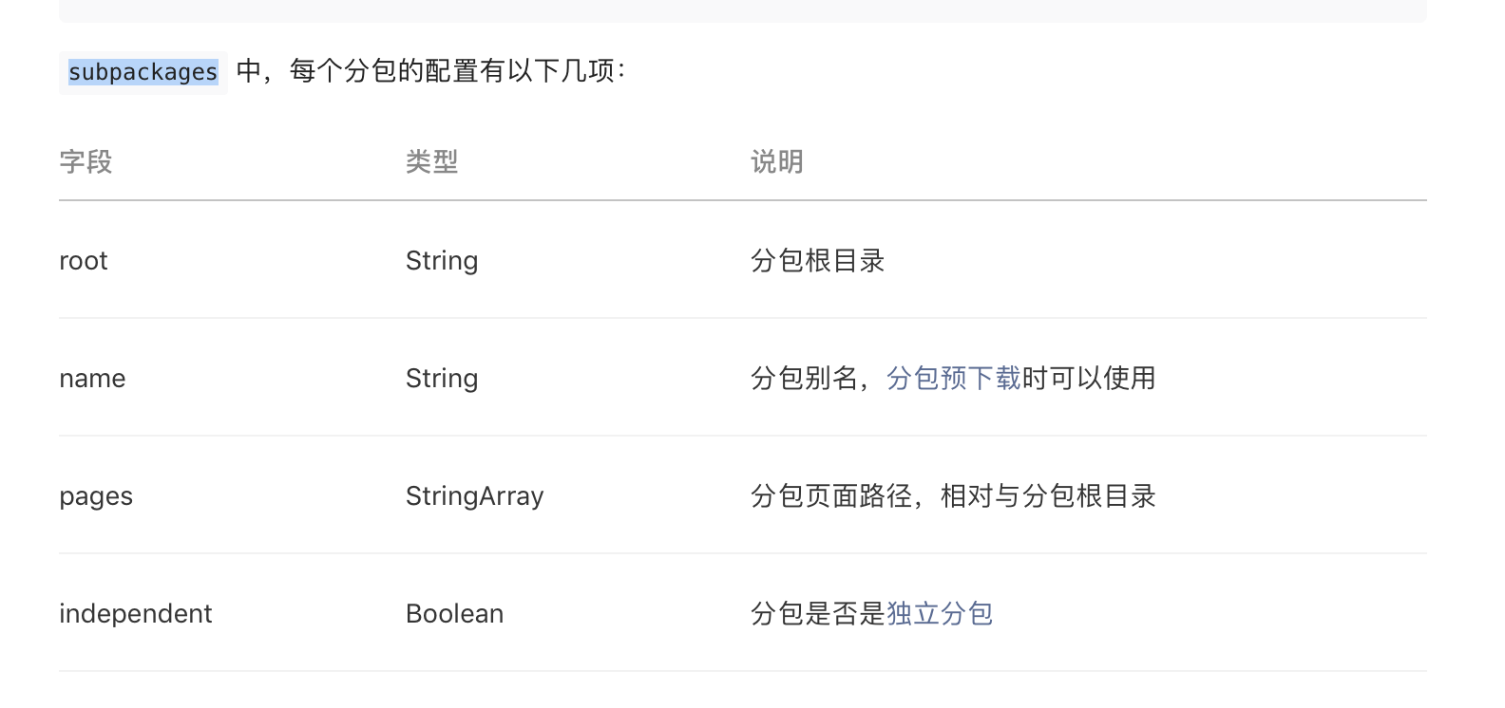Click the 分包页面路径 description text
1505x708 pixels.
tap(831, 495)
